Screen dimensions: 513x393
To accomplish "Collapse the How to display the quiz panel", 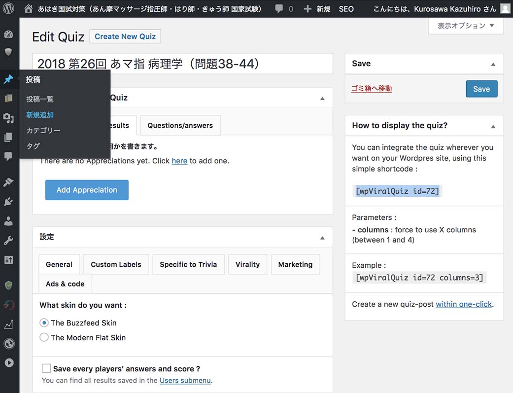I will click(493, 126).
